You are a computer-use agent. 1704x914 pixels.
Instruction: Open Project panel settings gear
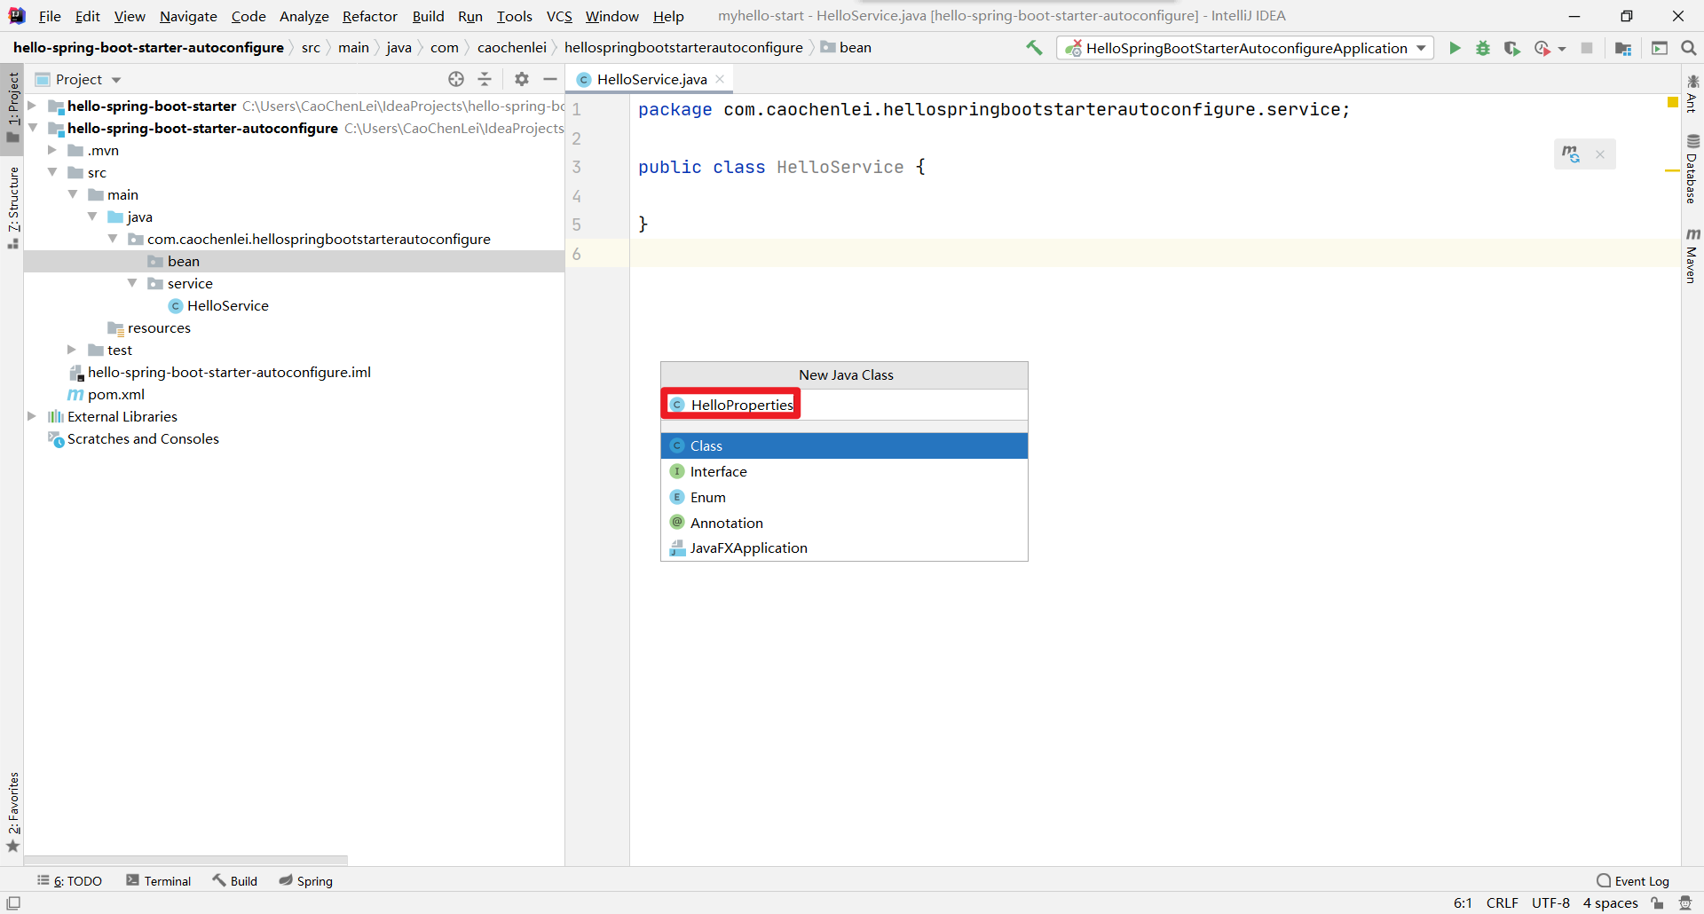[x=522, y=79]
